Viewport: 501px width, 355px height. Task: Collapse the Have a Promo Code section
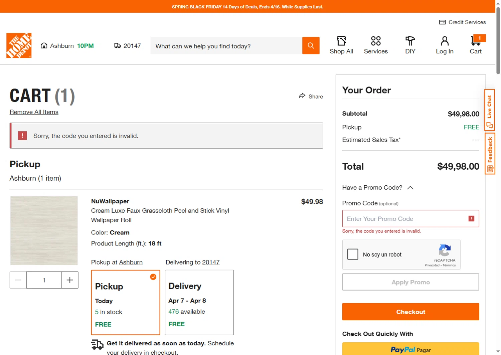point(378,187)
